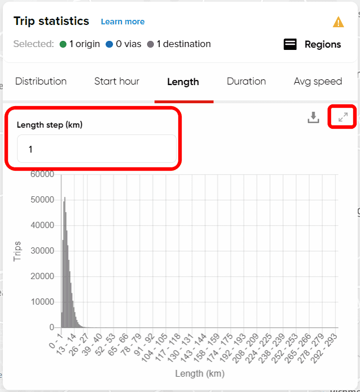Click the 60000 y-axis tick label

[43, 174]
